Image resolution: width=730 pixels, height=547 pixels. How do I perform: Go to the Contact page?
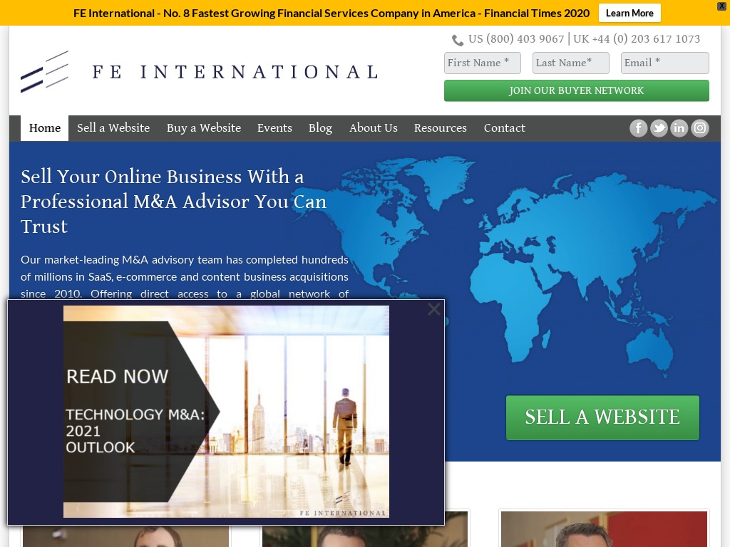pyautogui.click(x=504, y=128)
